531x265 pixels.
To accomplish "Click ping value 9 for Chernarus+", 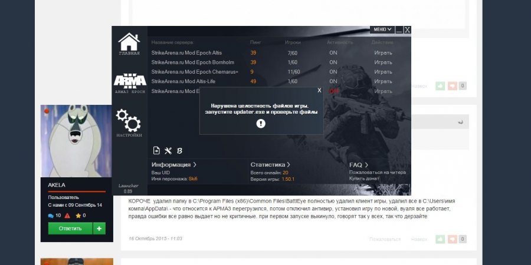I will 252,72.
